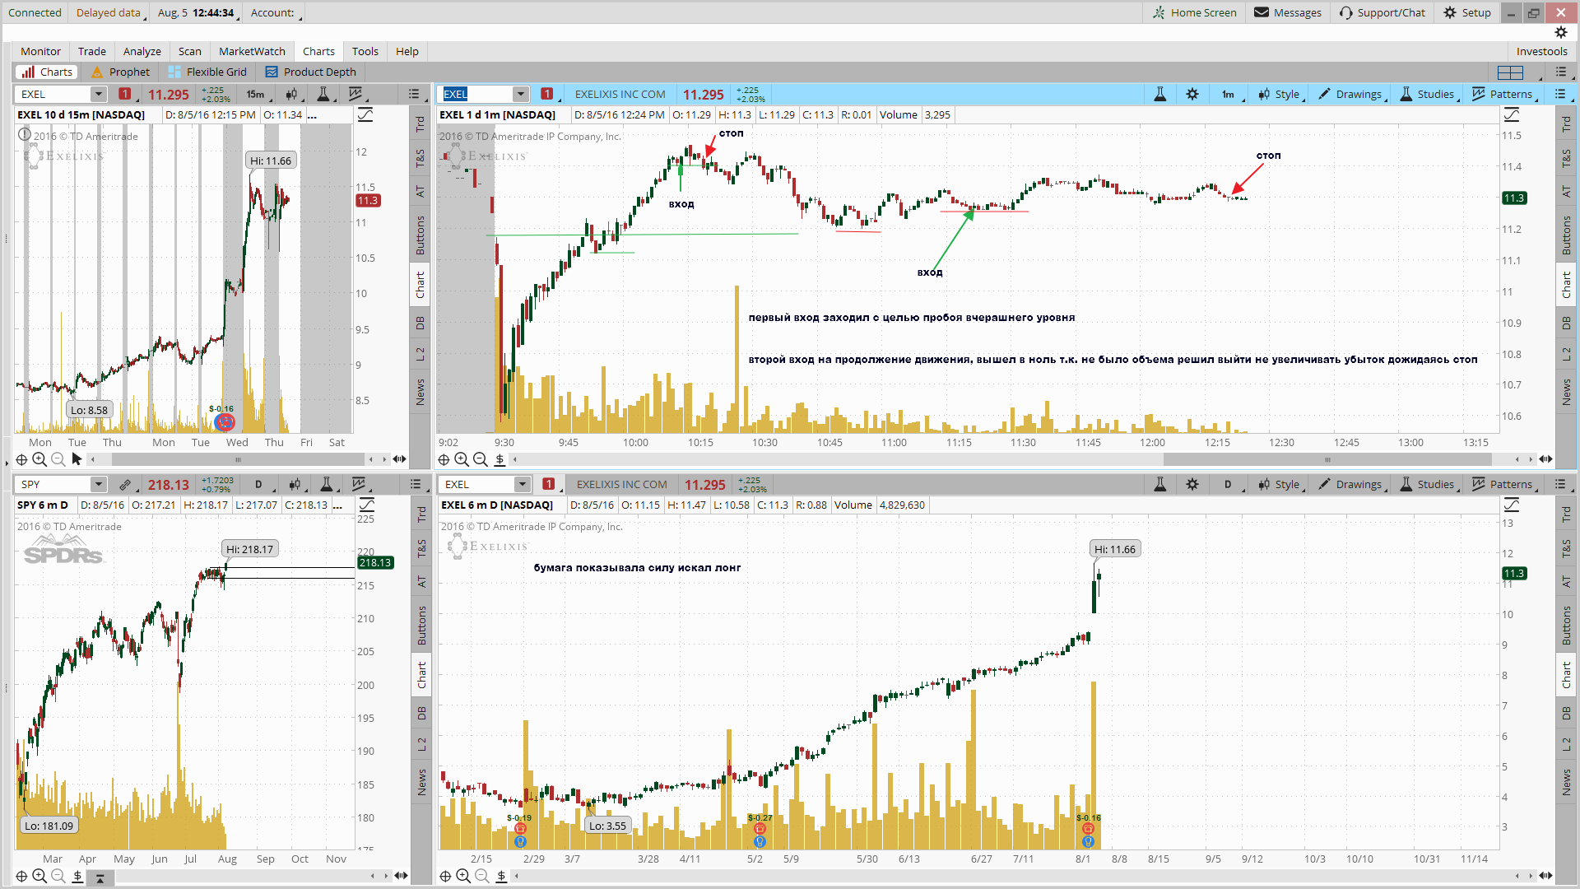The width and height of the screenshot is (1580, 889).
Task: Click the flask studies icon in top-left 15m chart
Action: click(323, 95)
